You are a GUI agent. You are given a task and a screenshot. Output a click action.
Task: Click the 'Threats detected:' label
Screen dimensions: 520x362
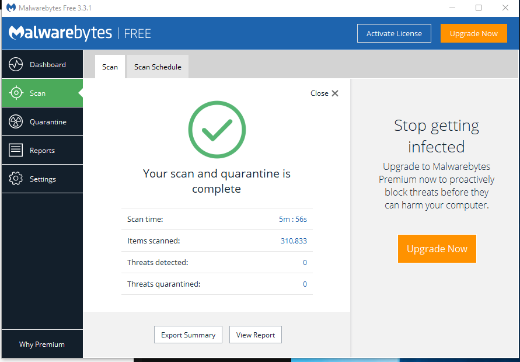(158, 262)
